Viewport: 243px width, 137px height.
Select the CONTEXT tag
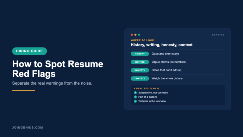pyautogui.click(x=140, y=78)
